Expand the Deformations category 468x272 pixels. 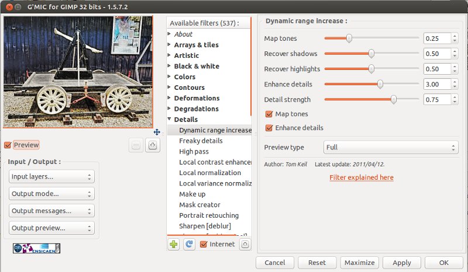coord(169,98)
